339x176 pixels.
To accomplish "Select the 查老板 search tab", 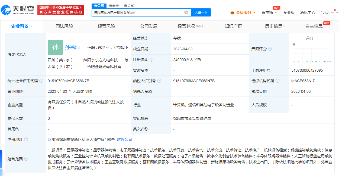I will point(114,6).
